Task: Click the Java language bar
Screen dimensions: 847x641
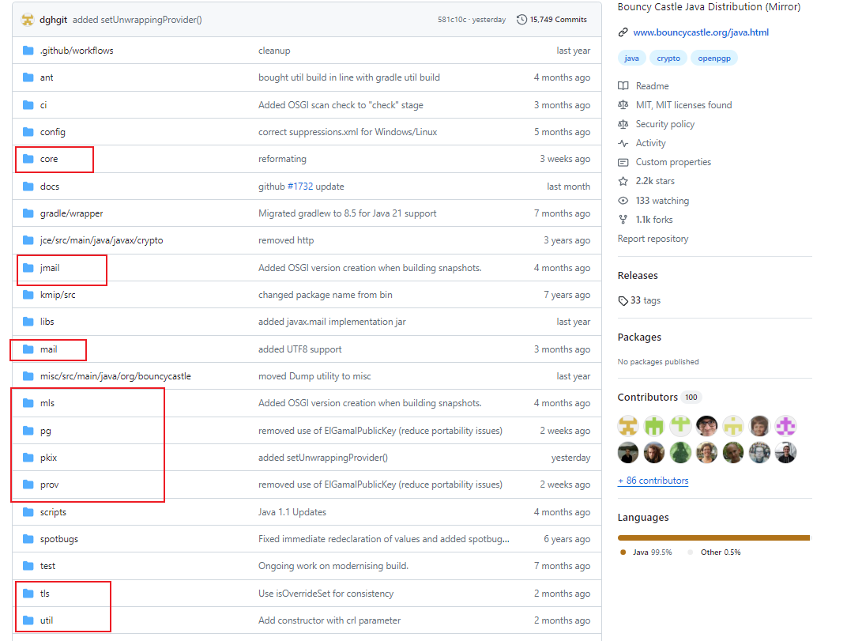Action: (x=713, y=537)
